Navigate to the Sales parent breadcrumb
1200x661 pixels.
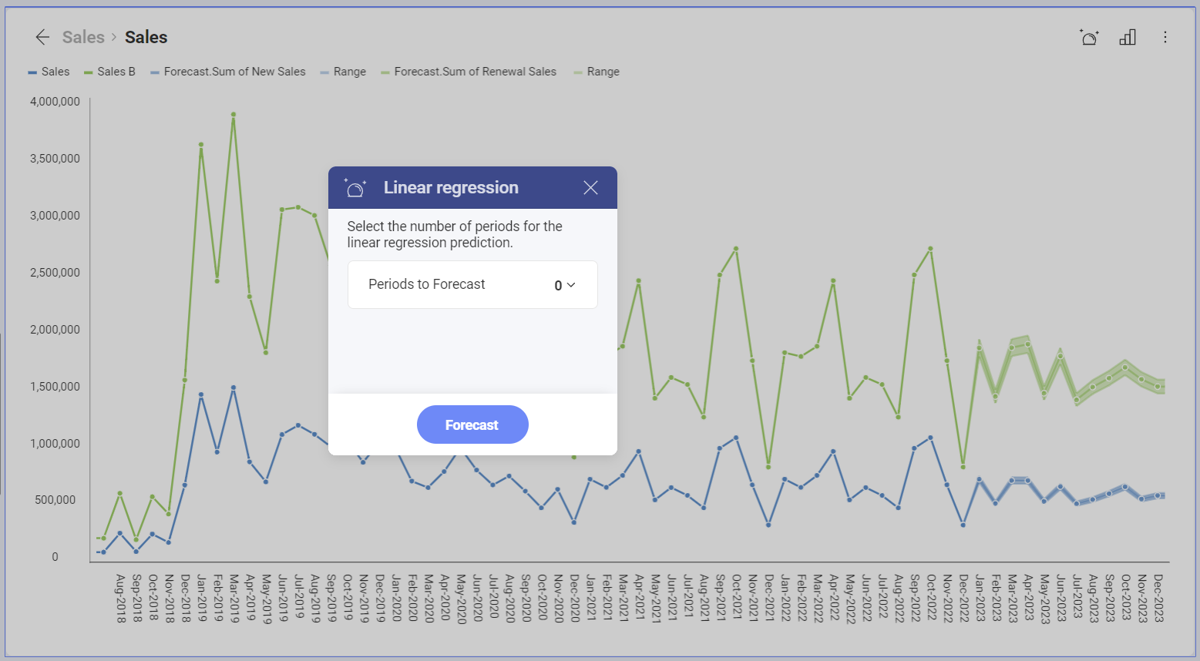[83, 37]
